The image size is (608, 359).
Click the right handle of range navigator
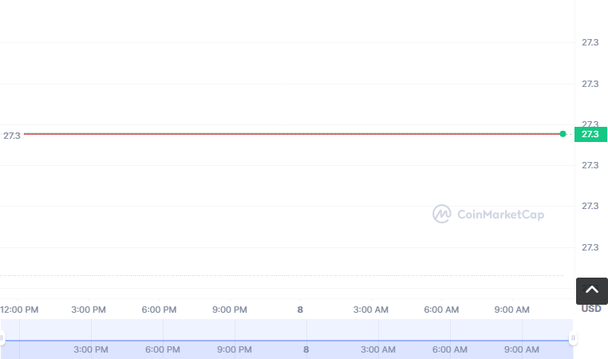(572, 339)
